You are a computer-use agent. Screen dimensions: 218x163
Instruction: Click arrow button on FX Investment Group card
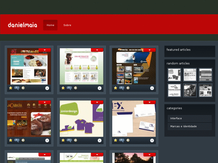[152, 141]
